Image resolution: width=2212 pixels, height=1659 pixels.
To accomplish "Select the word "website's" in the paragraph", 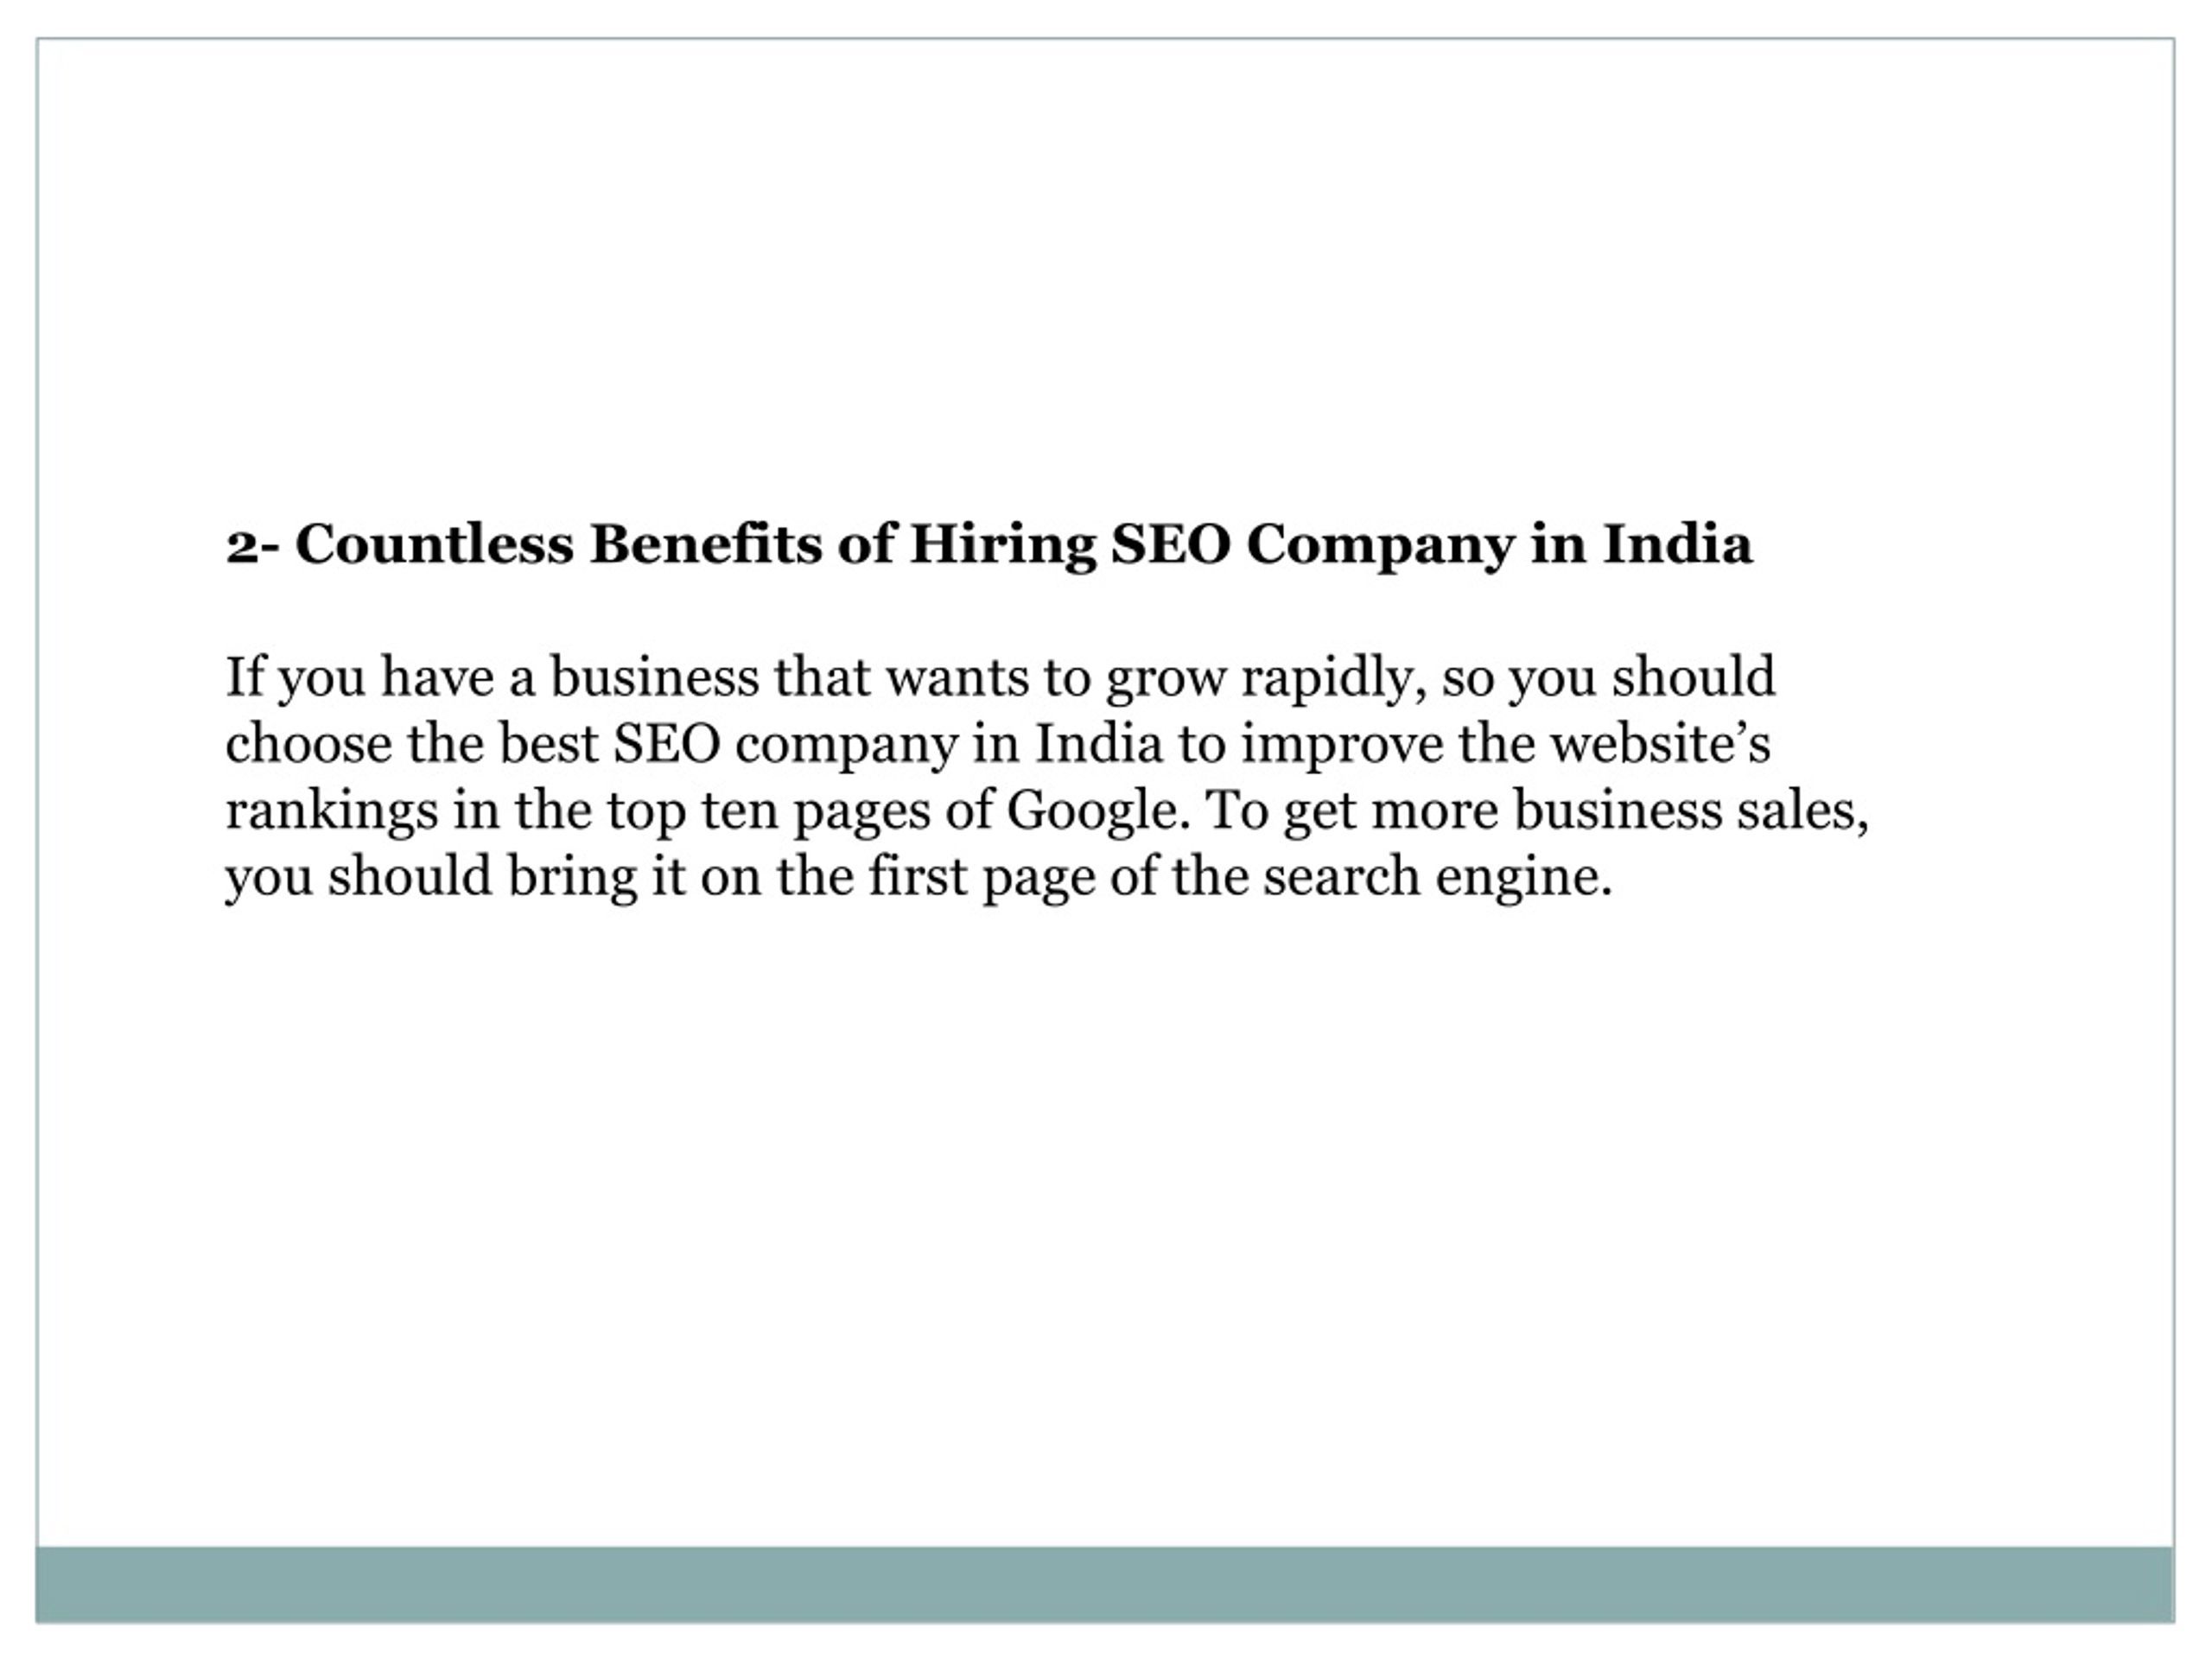I will (1660, 744).
